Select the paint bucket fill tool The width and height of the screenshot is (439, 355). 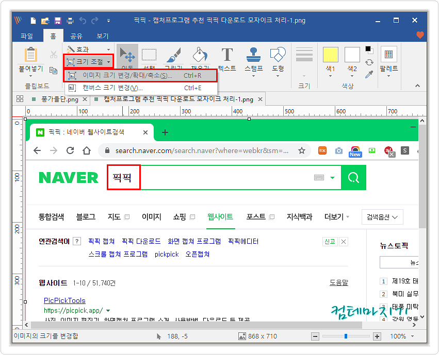click(x=200, y=55)
